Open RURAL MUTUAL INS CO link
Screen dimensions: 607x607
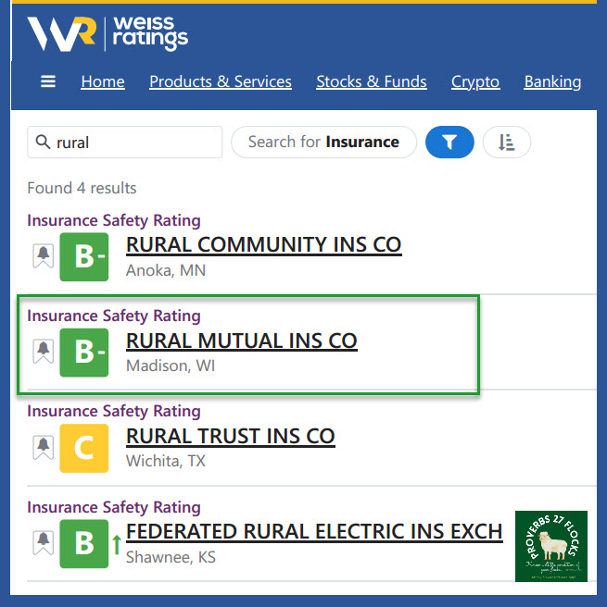click(x=241, y=341)
